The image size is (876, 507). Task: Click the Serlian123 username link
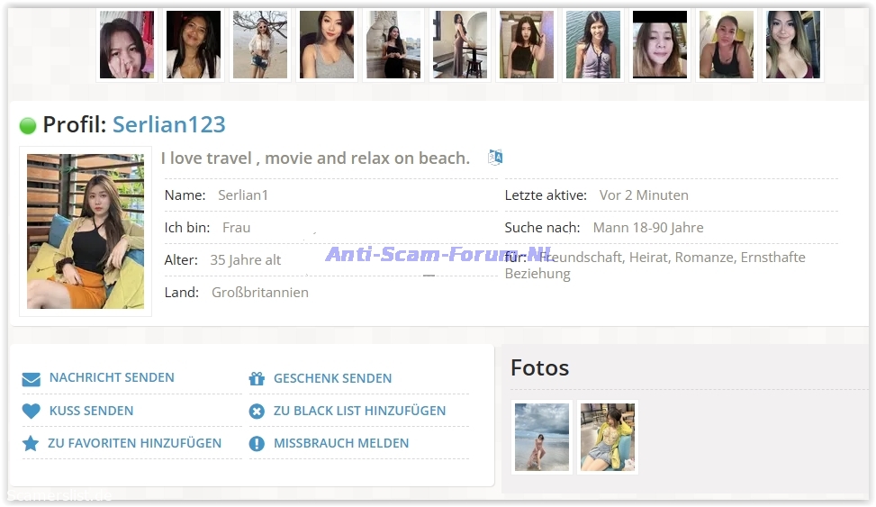tap(169, 125)
